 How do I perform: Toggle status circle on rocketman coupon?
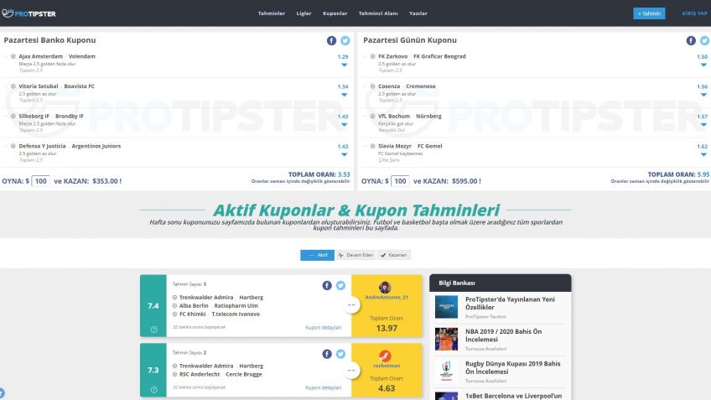pos(351,371)
